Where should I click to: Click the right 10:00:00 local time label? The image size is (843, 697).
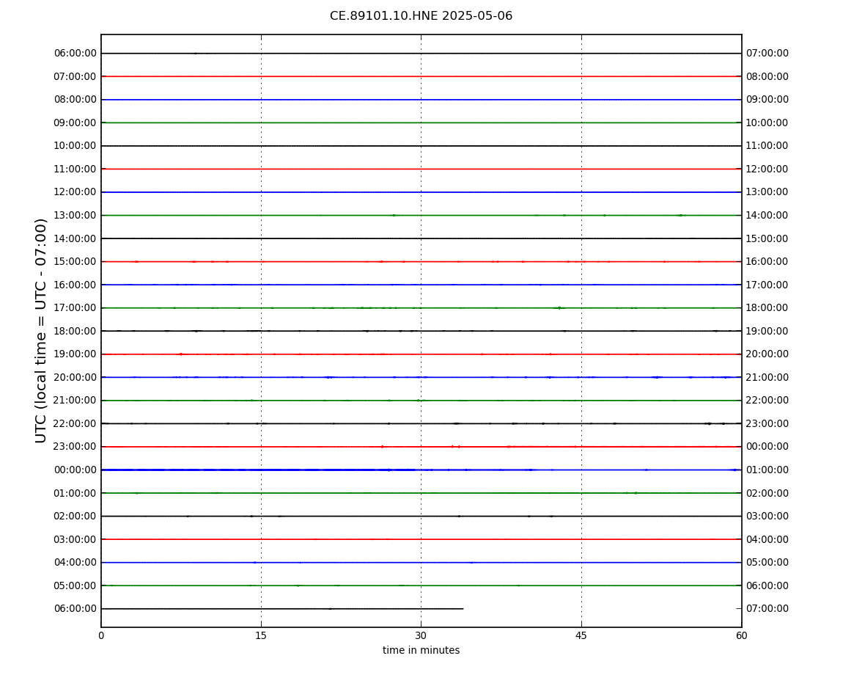[x=767, y=123]
